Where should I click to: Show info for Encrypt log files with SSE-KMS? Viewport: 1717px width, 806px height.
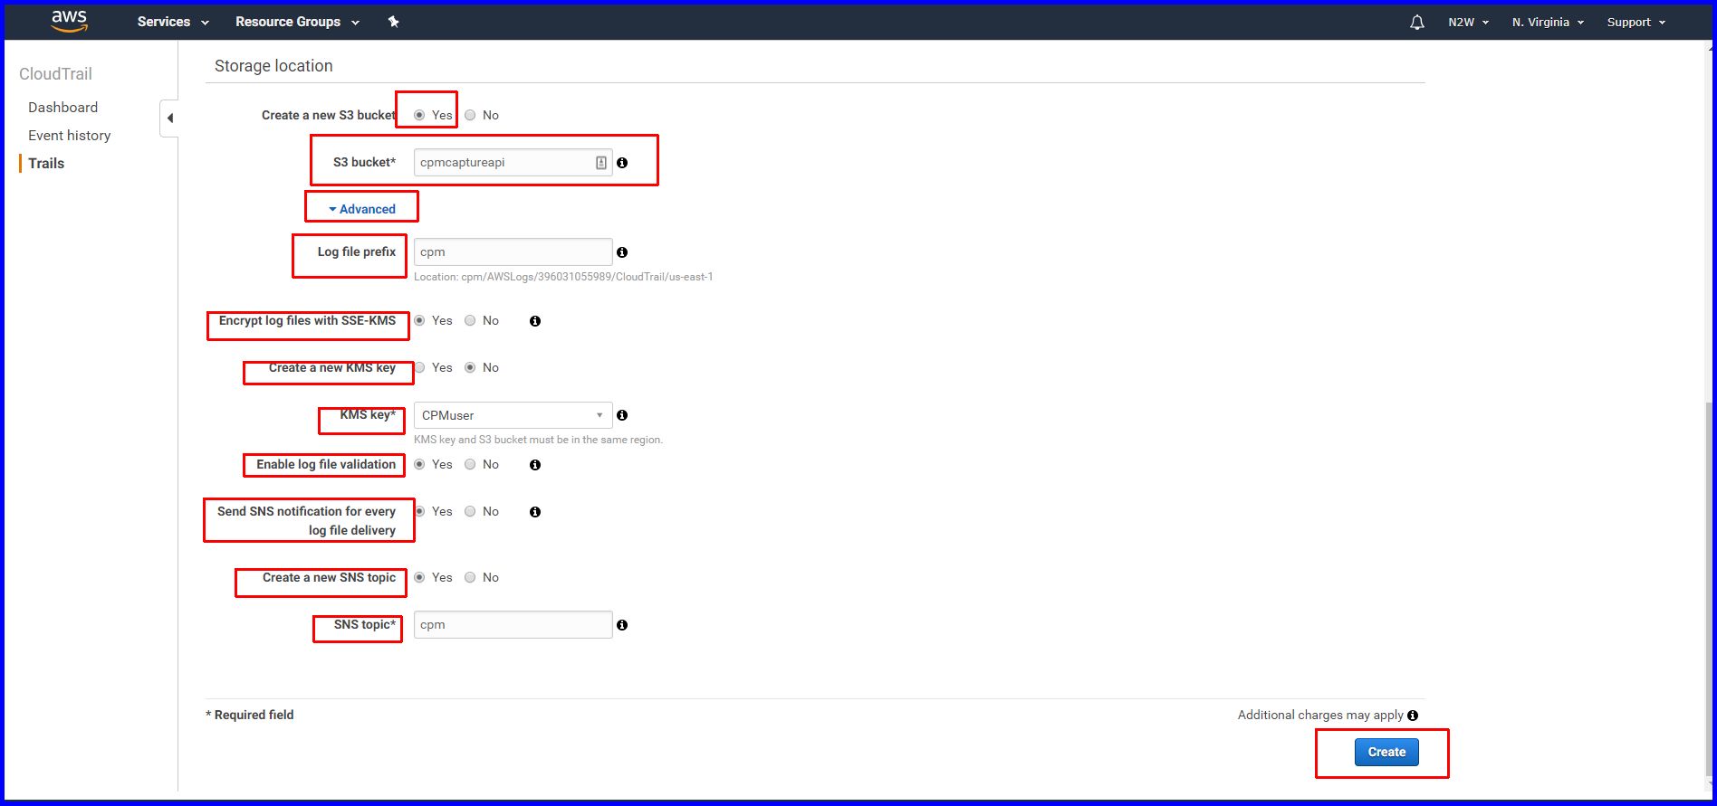coord(535,321)
